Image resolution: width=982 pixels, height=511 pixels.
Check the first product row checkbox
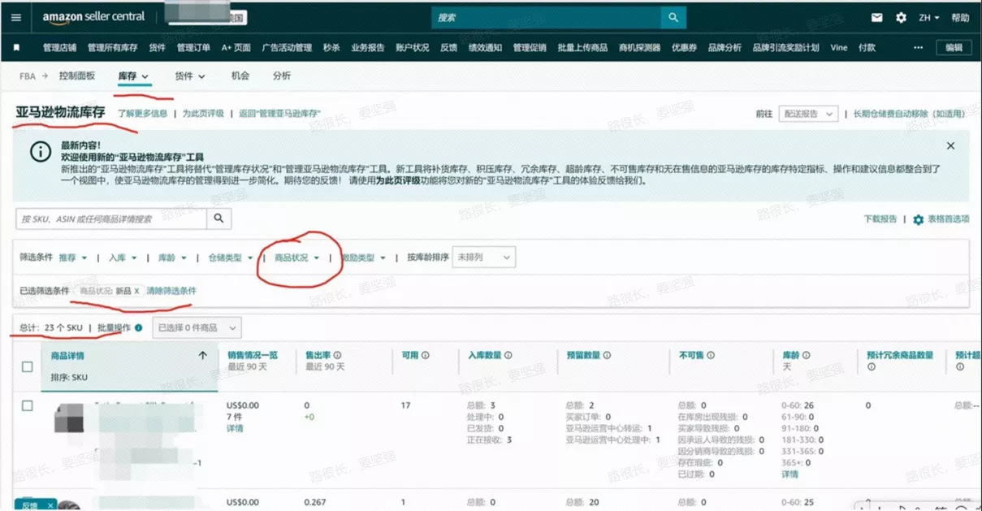point(28,405)
